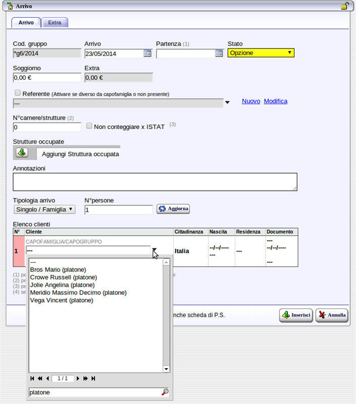Go to last page of client list

93,378
